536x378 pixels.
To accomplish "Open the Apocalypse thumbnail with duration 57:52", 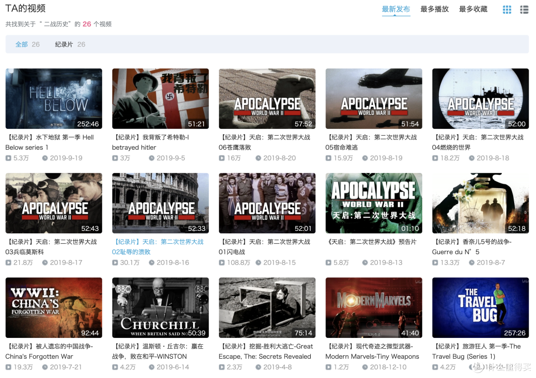I will pos(267,99).
